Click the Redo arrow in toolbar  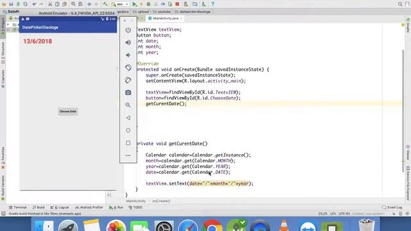point(41,4)
